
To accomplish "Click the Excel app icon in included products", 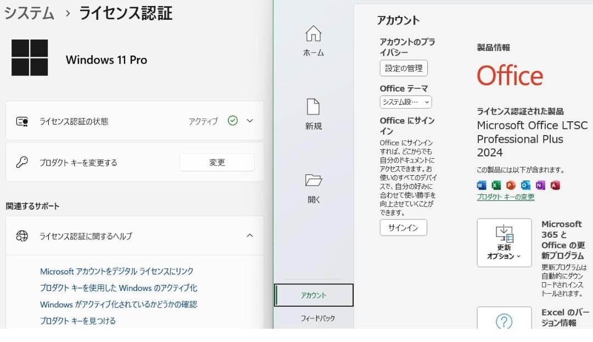I will coord(496,186).
